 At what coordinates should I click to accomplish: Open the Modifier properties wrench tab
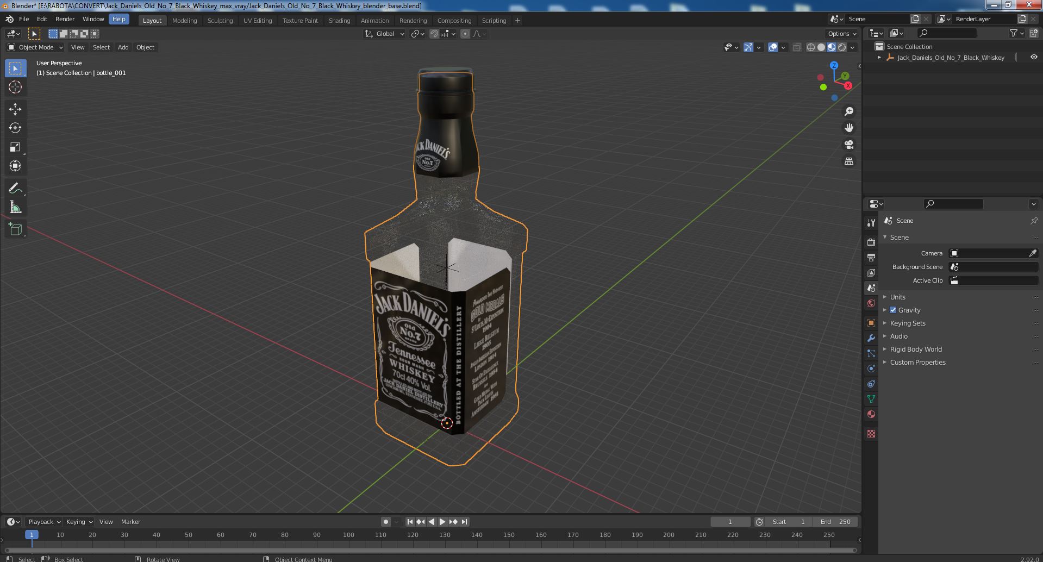[x=871, y=338]
